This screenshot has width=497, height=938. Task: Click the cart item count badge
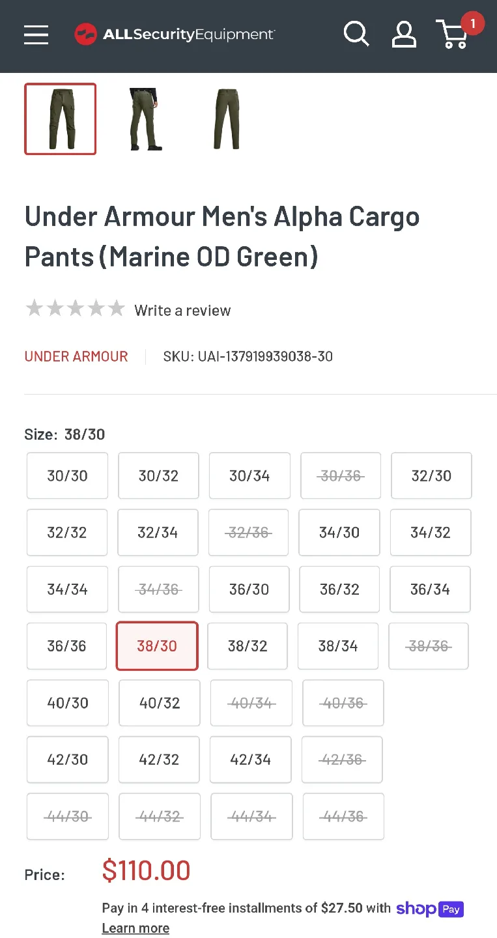(x=473, y=23)
